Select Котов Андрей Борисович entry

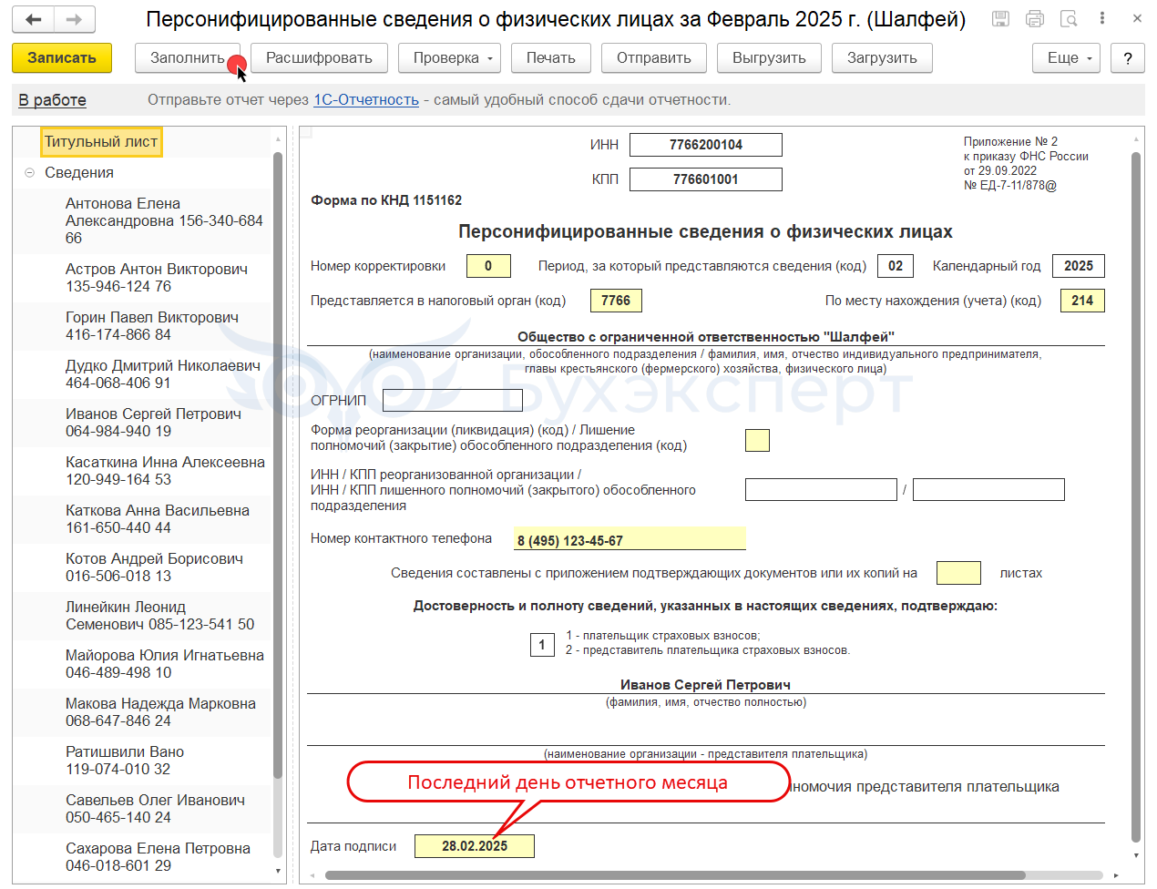click(154, 567)
